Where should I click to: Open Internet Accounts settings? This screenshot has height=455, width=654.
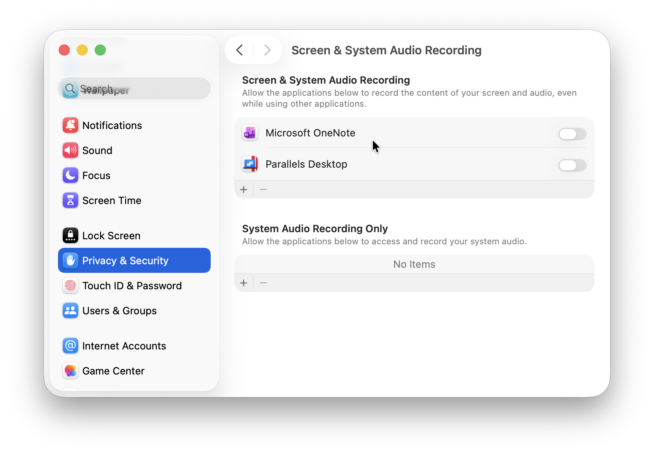[x=124, y=346]
